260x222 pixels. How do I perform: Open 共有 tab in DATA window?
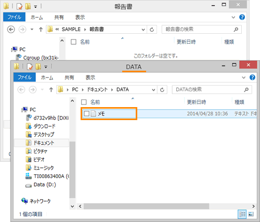pyautogui.click(x=69, y=77)
